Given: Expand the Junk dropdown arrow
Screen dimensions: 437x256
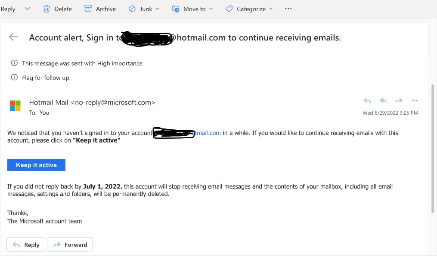Looking at the screenshot, I should (x=158, y=9).
